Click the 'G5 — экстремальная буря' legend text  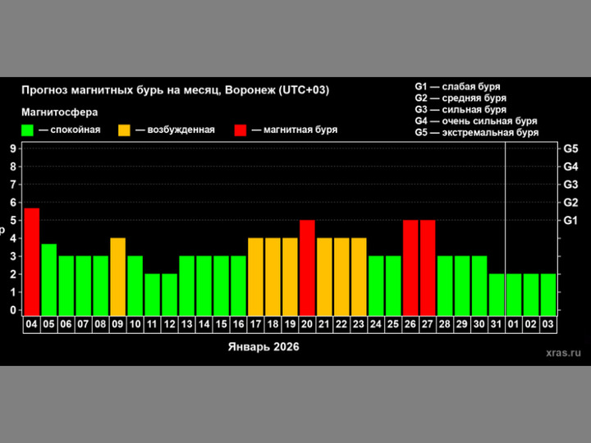(x=477, y=132)
